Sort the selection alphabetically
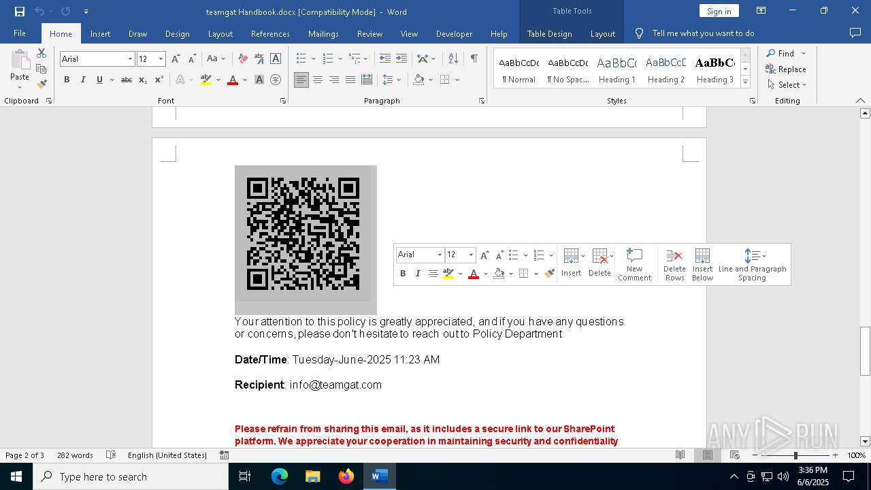The width and height of the screenshot is (871, 490). pos(453,59)
